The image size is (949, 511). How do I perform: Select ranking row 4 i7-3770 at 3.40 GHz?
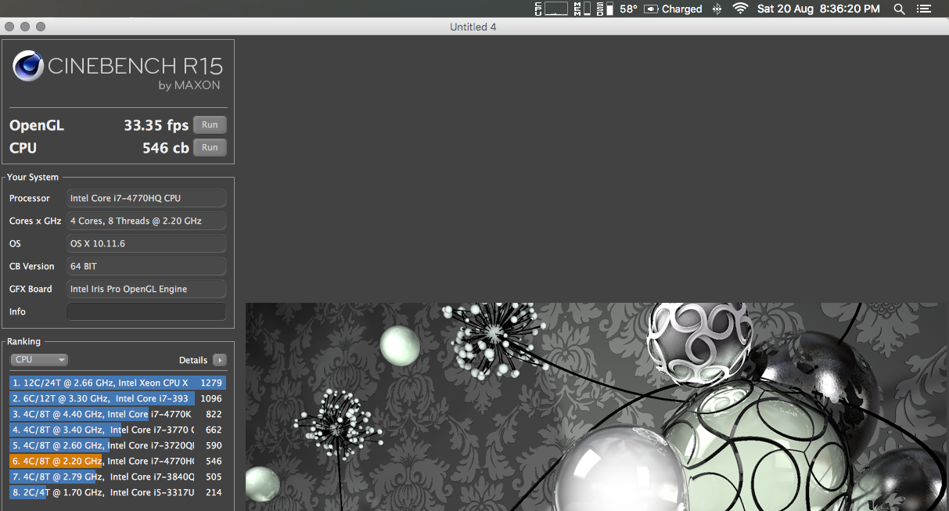point(117,430)
